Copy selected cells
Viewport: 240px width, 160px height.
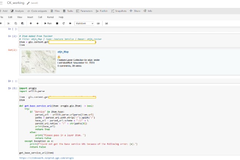pyautogui.click(x=16, y=23)
